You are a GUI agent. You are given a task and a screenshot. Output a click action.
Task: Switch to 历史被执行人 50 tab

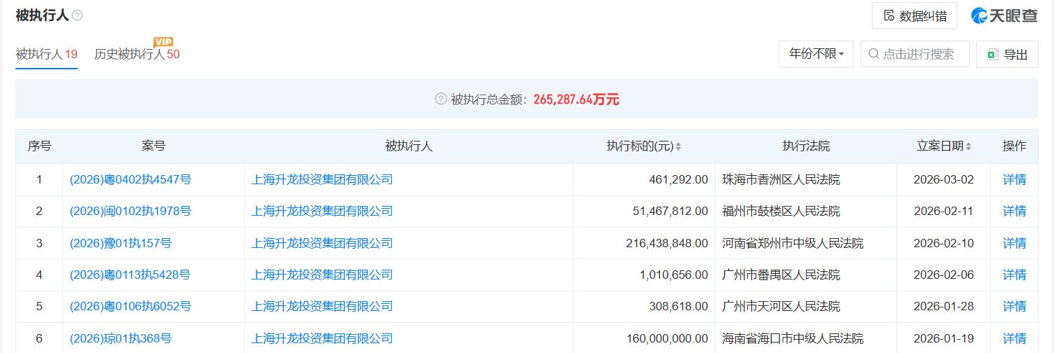pos(137,54)
